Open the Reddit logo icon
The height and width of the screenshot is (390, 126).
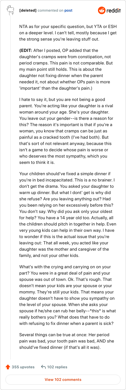click(x=102, y=10)
